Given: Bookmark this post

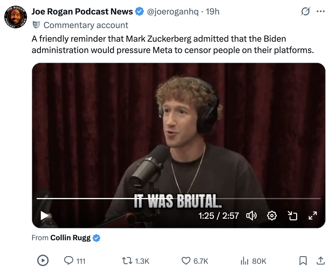Looking at the screenshot, I should (303, 261).
